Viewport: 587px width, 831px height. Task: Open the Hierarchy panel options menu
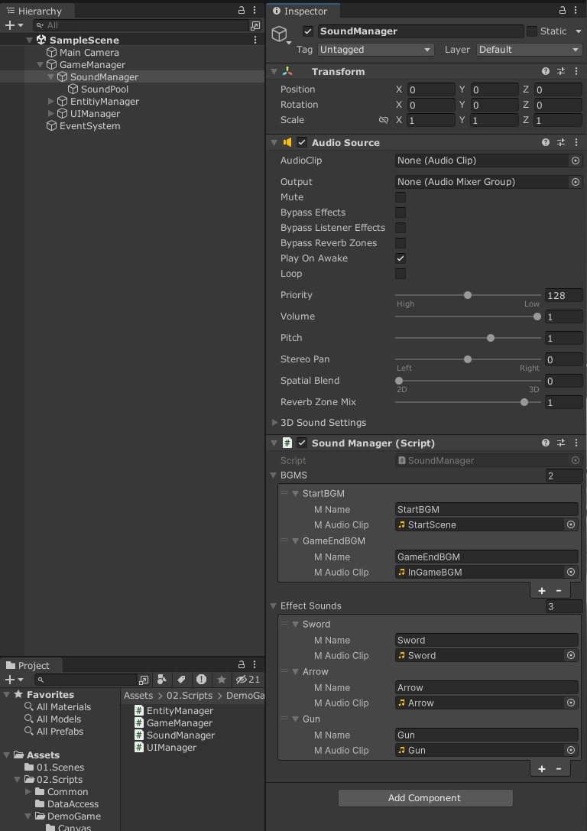tap(255, 10)
